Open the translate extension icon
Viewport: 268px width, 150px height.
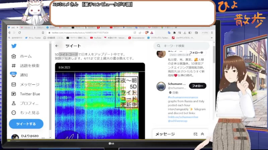[x=169, y=33]
